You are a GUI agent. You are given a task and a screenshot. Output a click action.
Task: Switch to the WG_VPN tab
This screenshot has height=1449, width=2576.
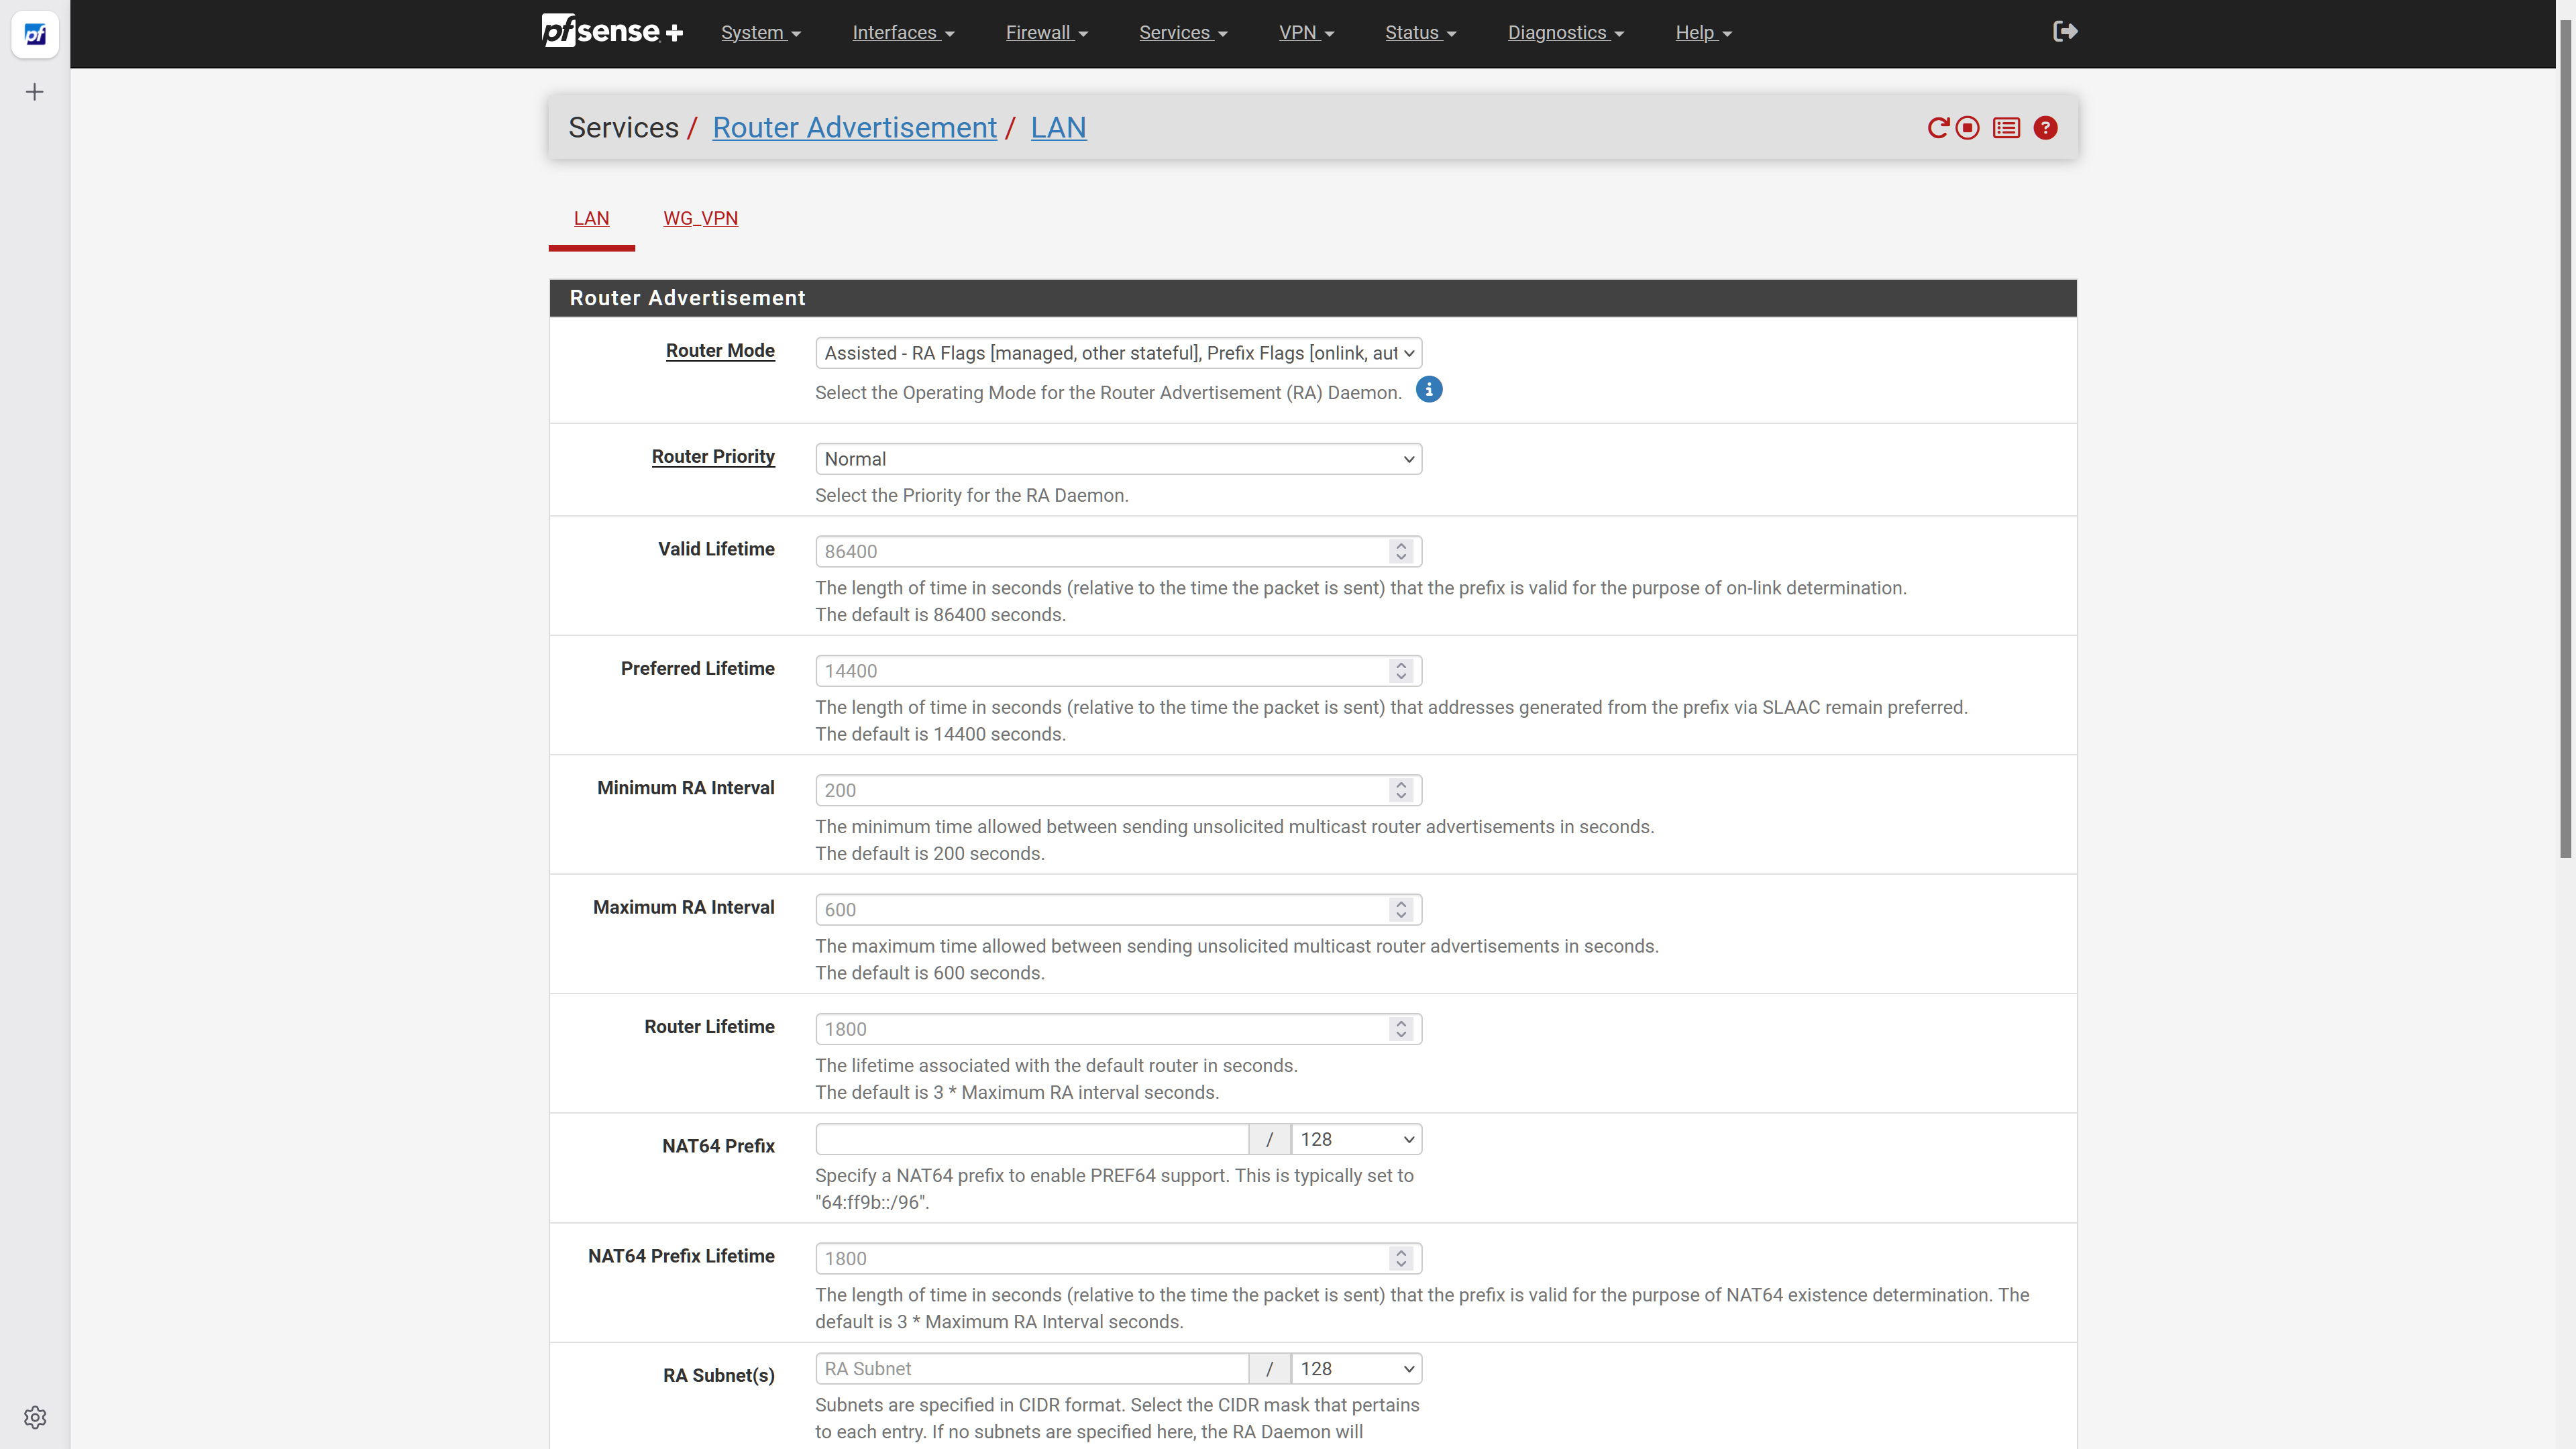pyautogui.click(x=700, y=218)
